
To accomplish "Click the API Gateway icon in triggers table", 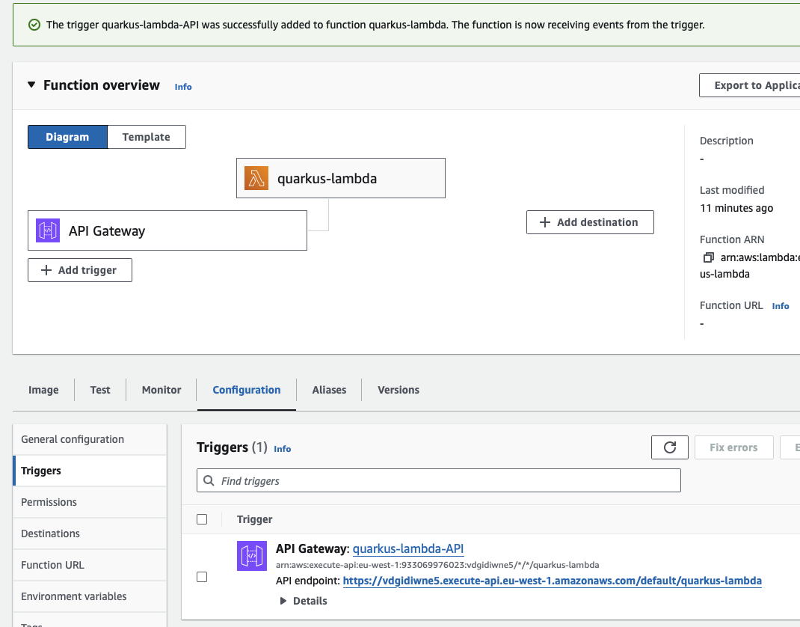I will click(x=252, y=556).
